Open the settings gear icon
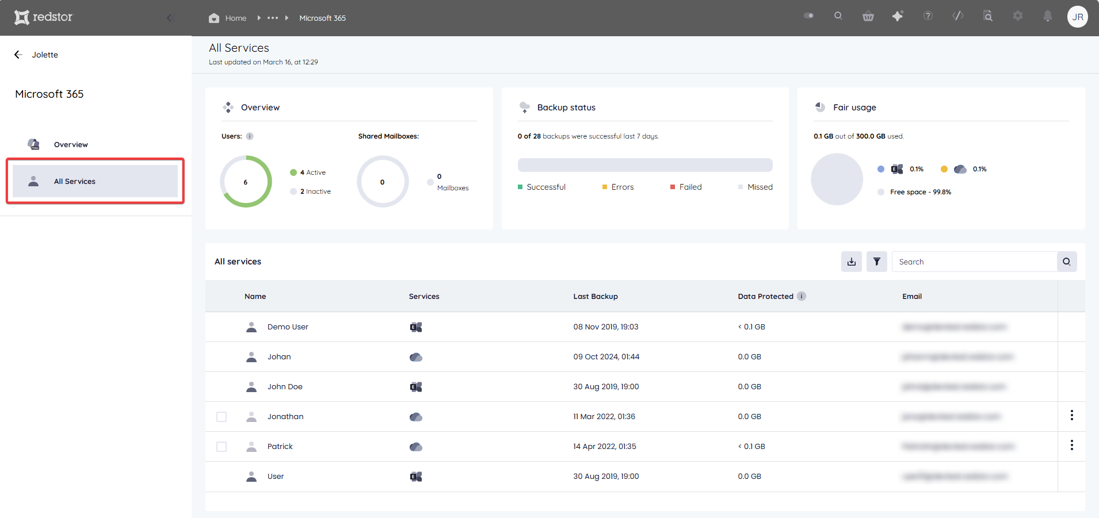The image size is (1099, 518). click(x=1018, y=16)
